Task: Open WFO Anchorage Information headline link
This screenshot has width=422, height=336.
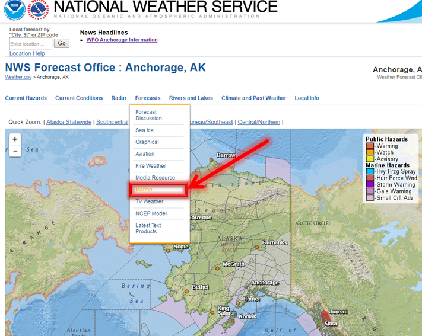Action: (x=122, y=40)
